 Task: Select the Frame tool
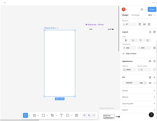[x=34, y=115]
